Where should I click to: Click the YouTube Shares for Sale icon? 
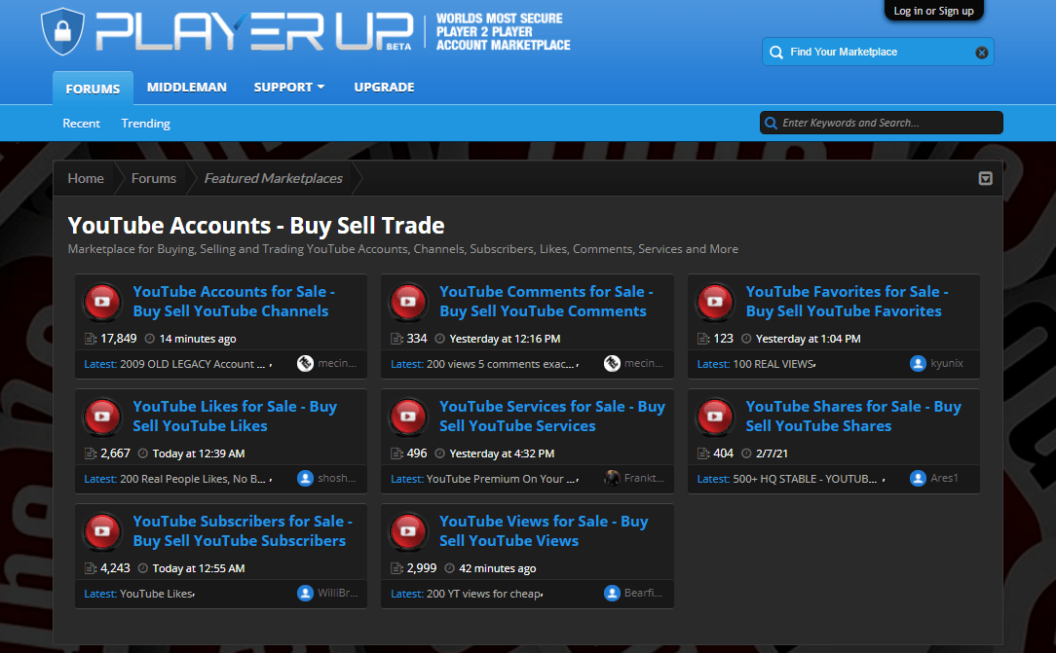pyautogui.click(x=715, y=417)
